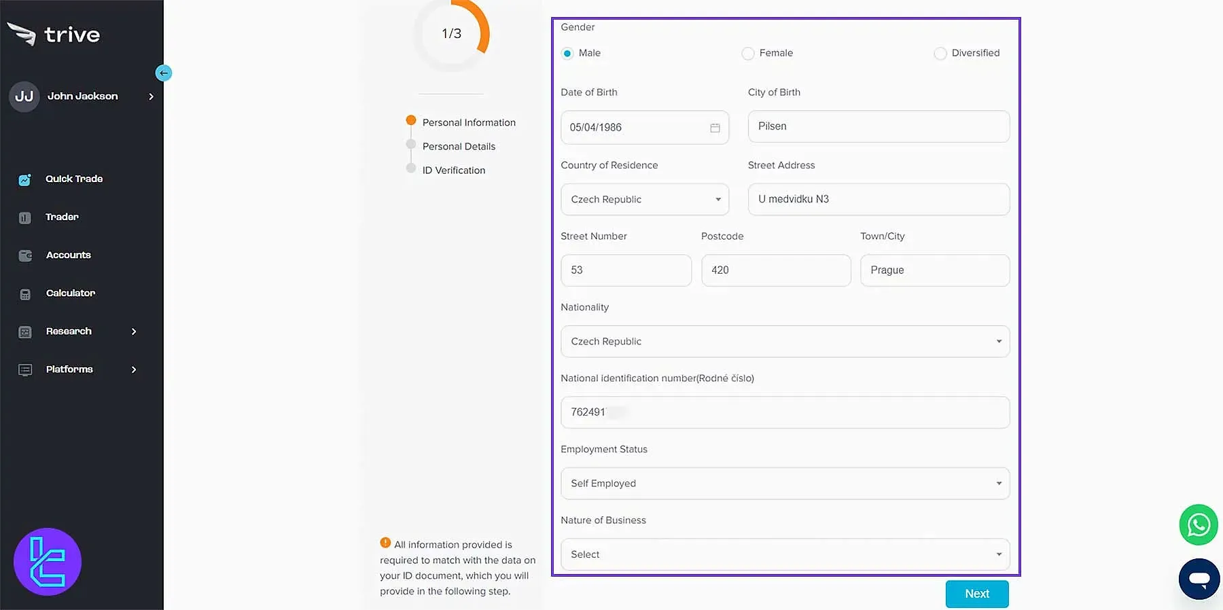Open the John Jackson profile chevron
Image resolution: width=1223 pixels, height=610 pixels.
[151, 96]
